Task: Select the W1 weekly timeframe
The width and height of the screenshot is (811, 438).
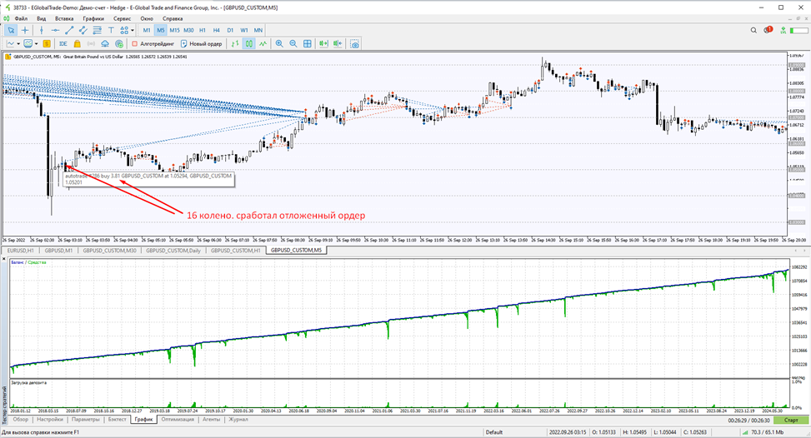Action: [x=244, y=31]
